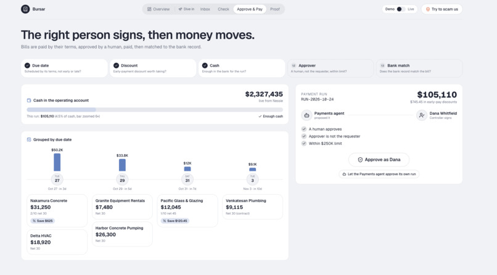Click the $105,110 payment run total
The image size is (497, 275).
(x=437, y=94)
